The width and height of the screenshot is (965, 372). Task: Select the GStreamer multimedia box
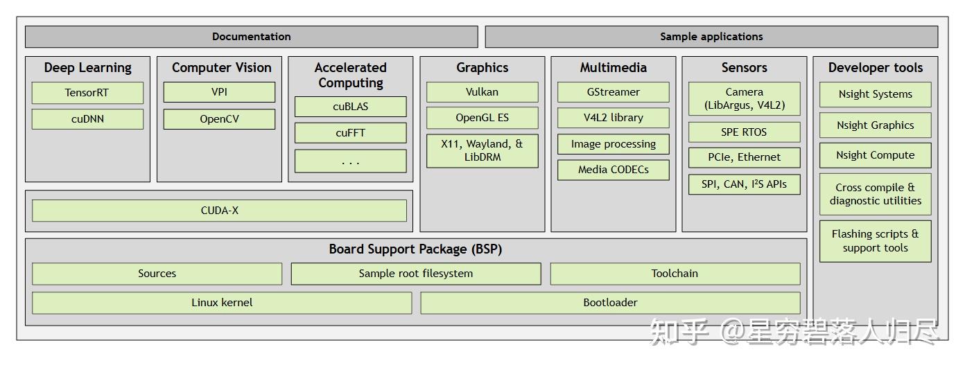[614, 92]
